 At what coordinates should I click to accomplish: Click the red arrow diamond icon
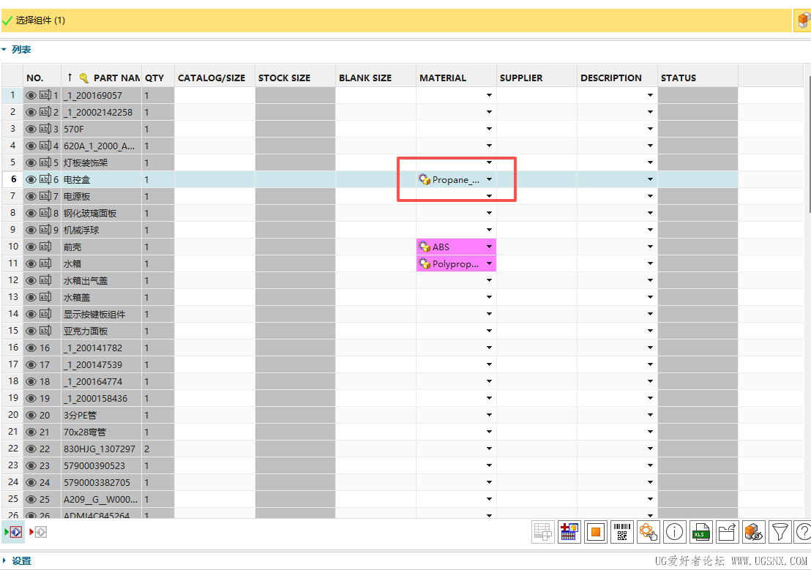(38, 532)
